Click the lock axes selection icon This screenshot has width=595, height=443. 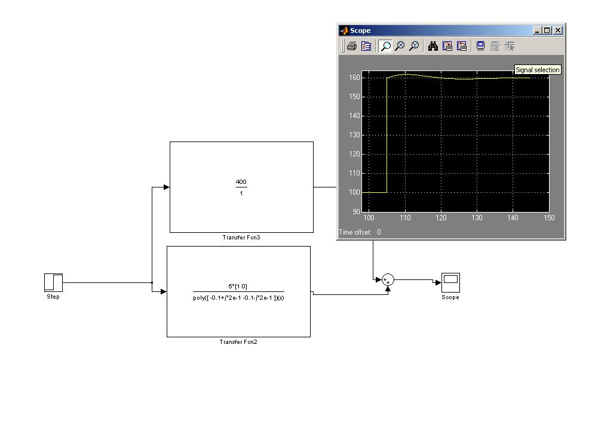pos(495,47)
